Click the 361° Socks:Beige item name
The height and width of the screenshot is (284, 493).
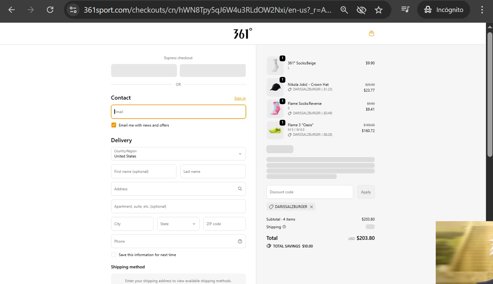(x=302, y=63)
